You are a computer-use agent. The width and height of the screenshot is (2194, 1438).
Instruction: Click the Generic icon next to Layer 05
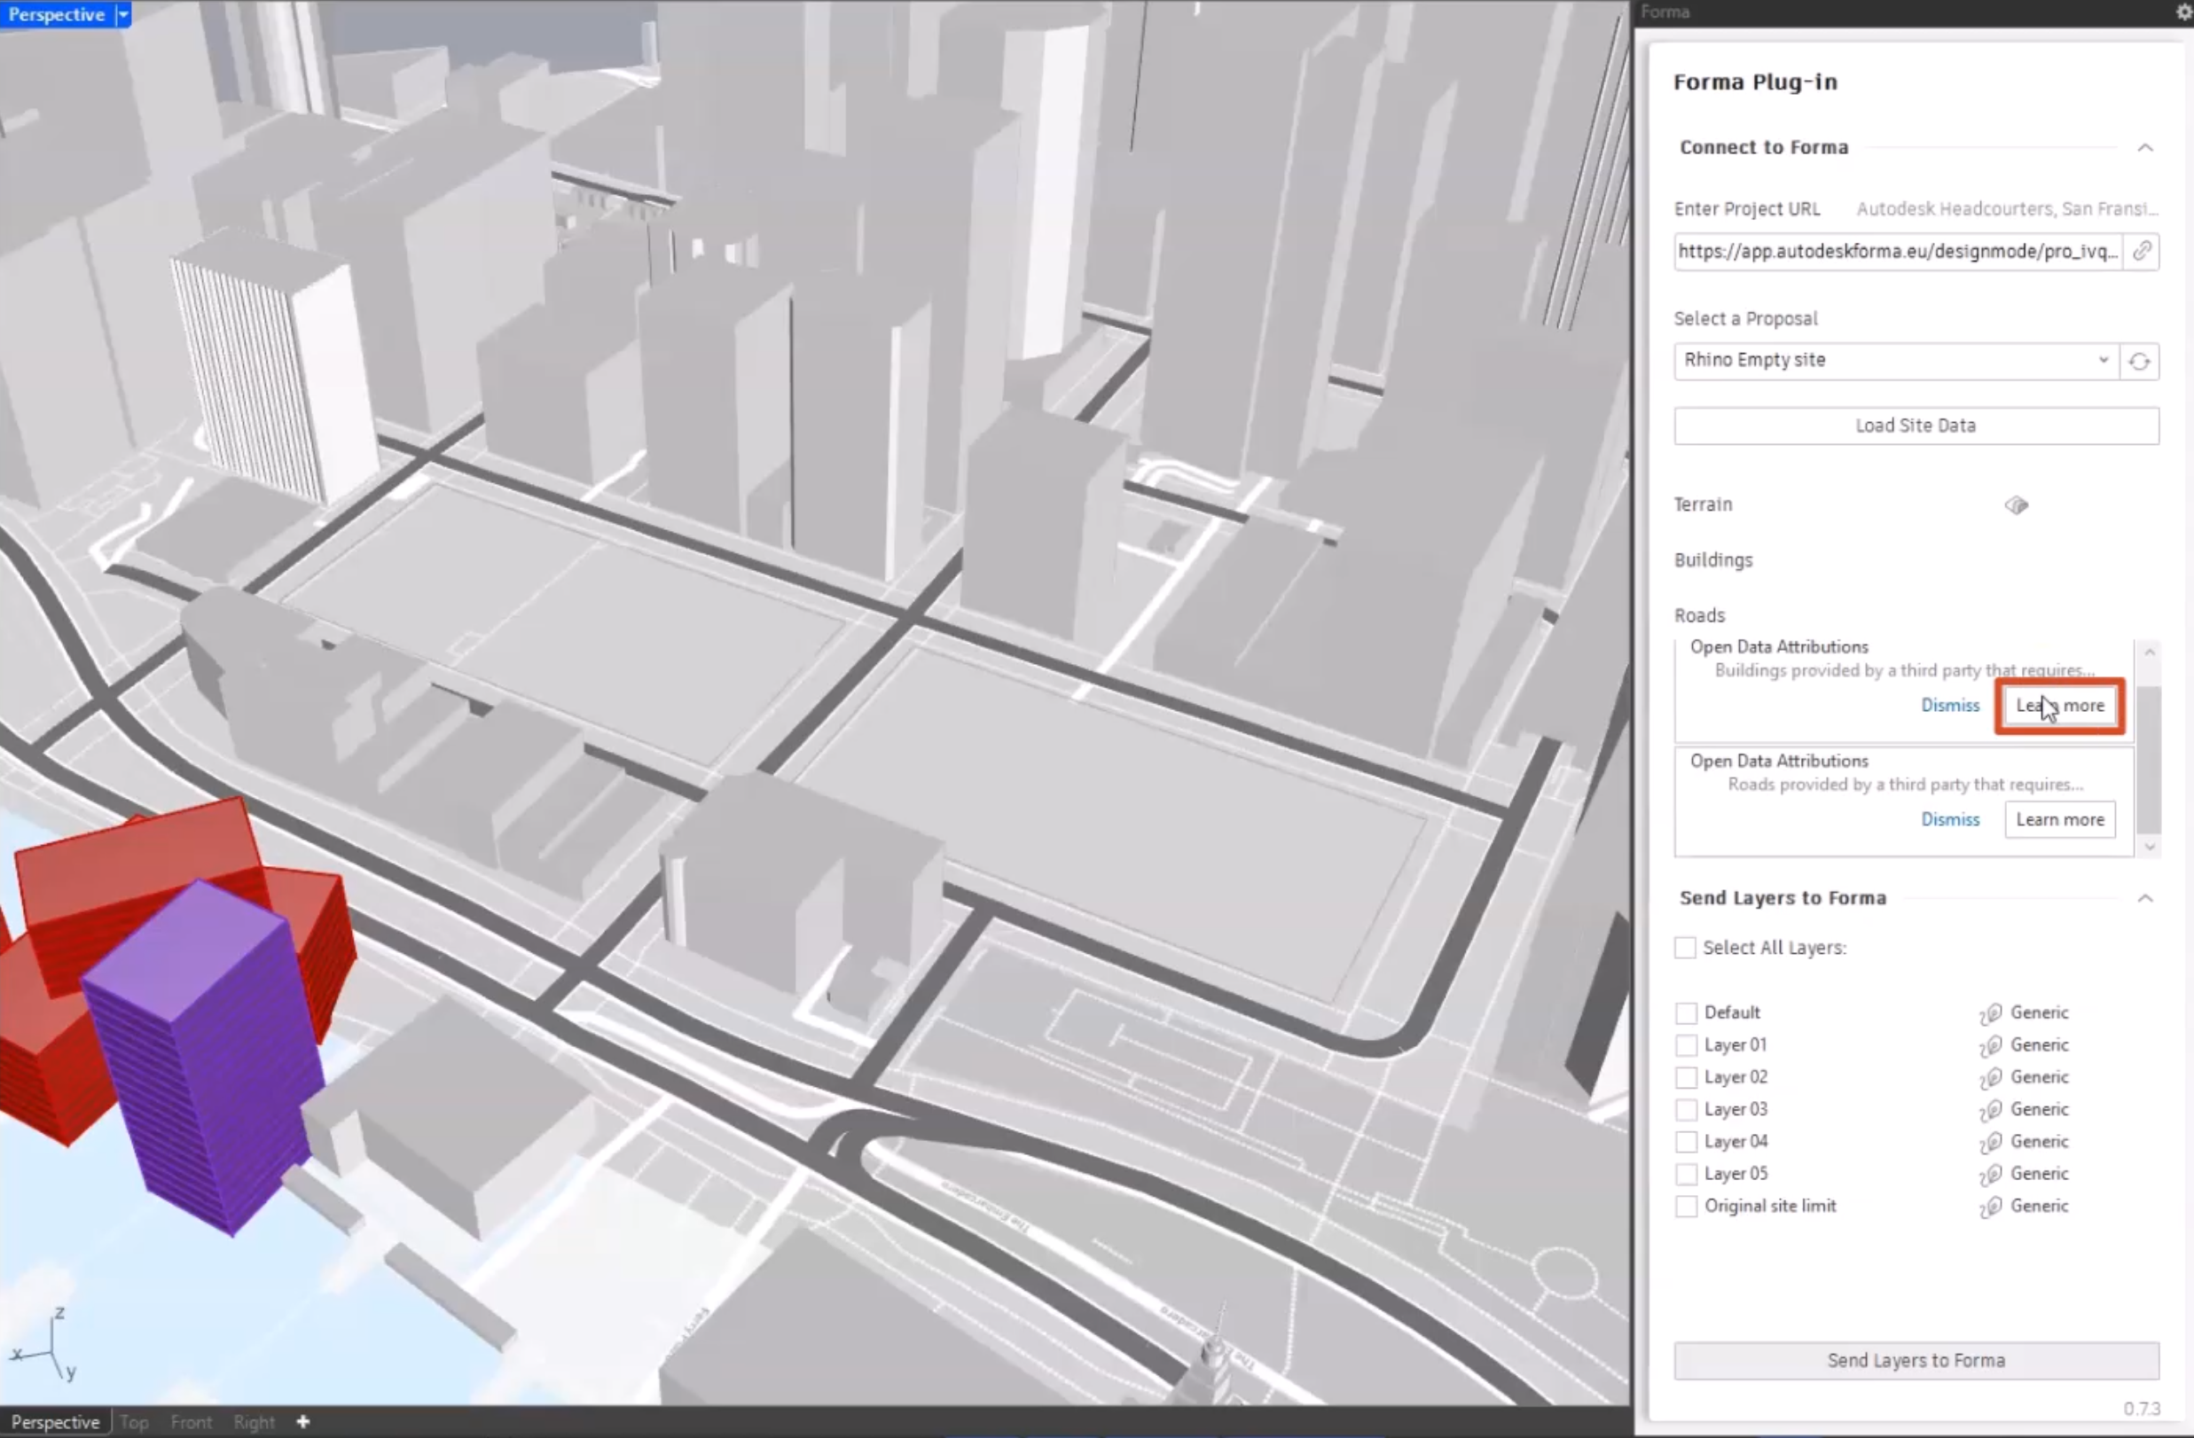coord(1990,1173)
